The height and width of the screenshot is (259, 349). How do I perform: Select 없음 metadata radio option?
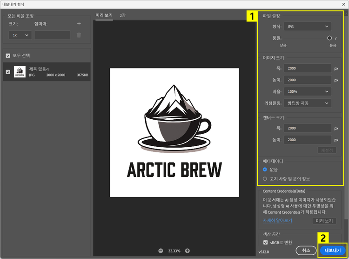tap(265, 170)
